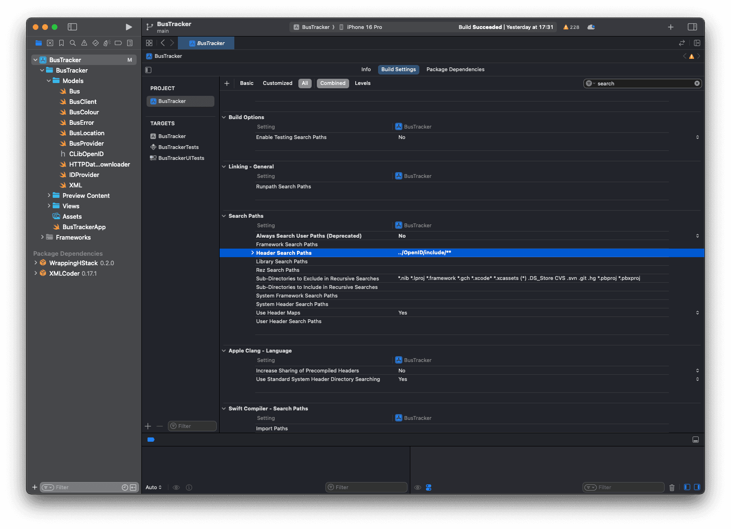Select the Assets catalog
Screen dimensions: 731x529
tap(72, 216)
